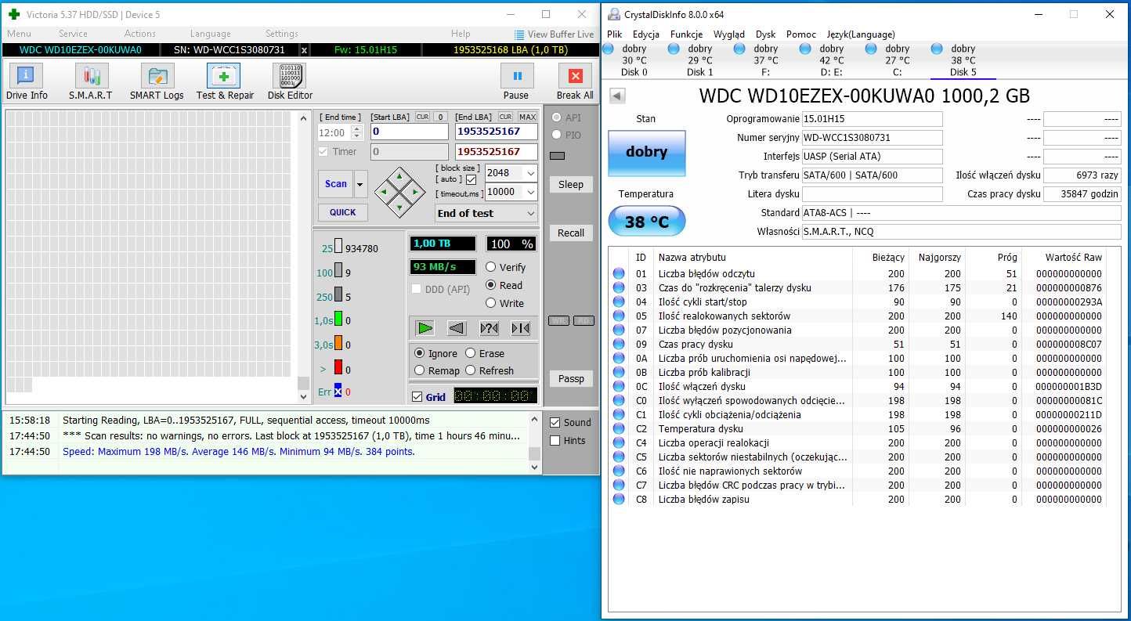The image size is (1131, 621).
Task: Click the Start LBA input field
Action: (410, 132)
